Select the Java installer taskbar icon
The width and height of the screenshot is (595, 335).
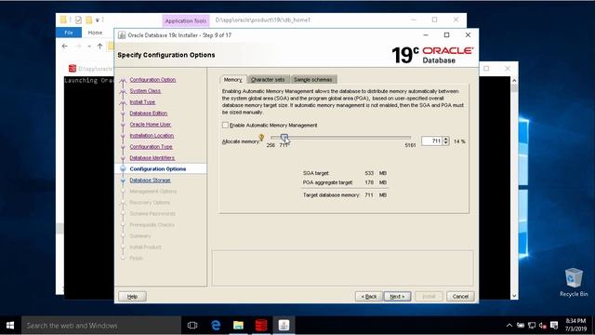[x=284, y=326]
